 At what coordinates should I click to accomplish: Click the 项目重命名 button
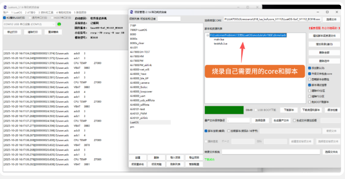[x=138, y=164]
